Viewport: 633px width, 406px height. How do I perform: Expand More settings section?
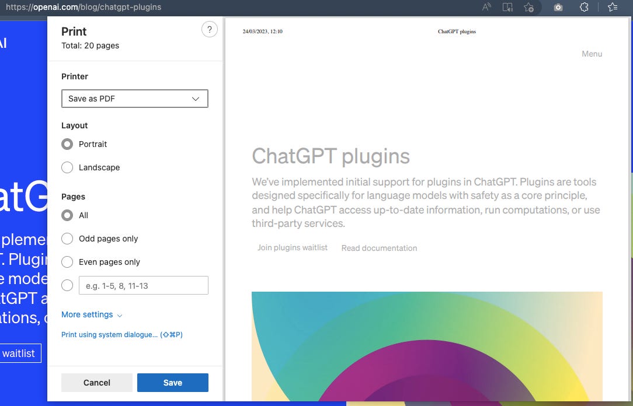point(92,314)
